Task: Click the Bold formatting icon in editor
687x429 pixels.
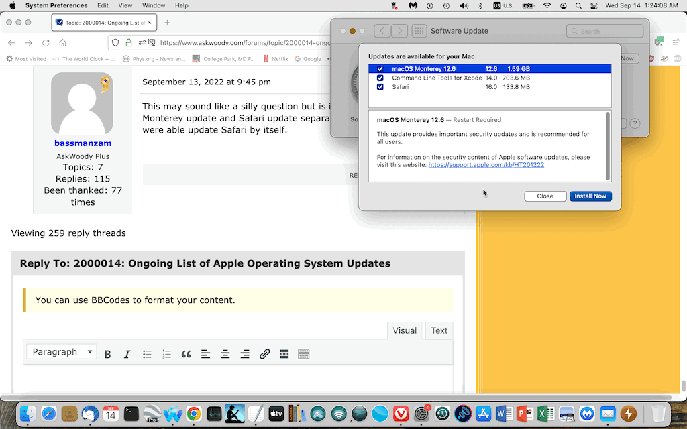Action: point(107,354)
